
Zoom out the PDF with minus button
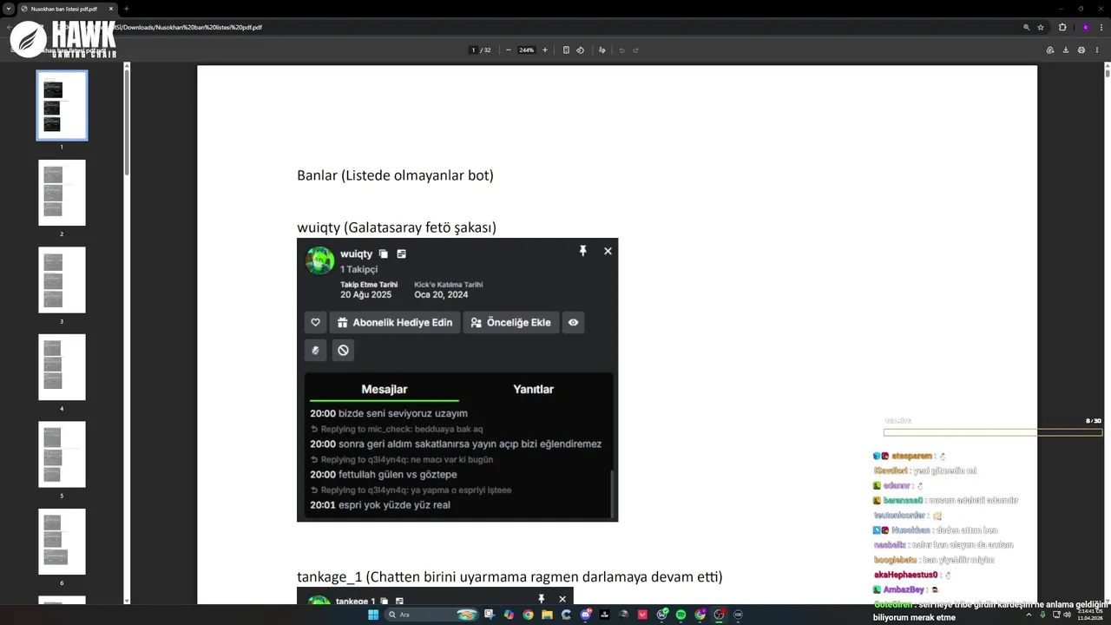coord(509,50)
